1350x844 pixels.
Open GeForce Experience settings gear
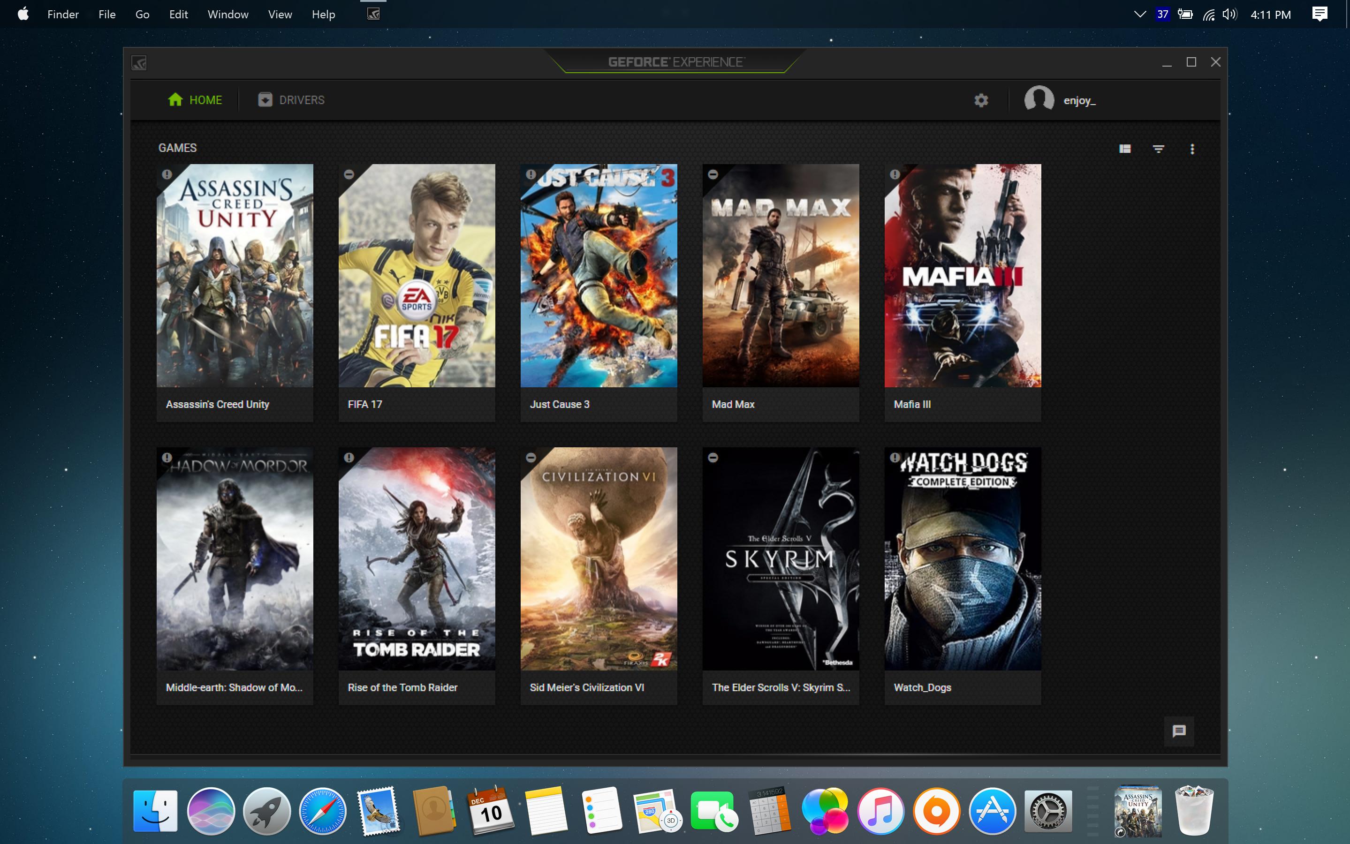[x=981, y=100]
